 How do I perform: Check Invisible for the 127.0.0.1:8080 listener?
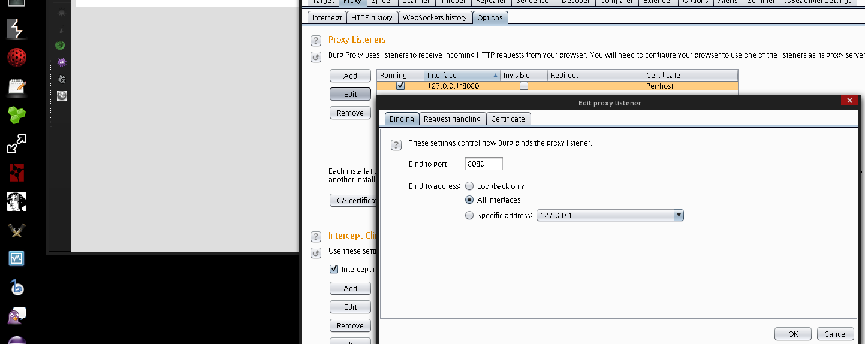pos(524,86)
